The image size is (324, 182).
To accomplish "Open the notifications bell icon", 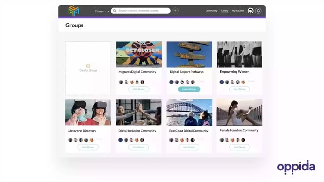I will tap(258, 11).
